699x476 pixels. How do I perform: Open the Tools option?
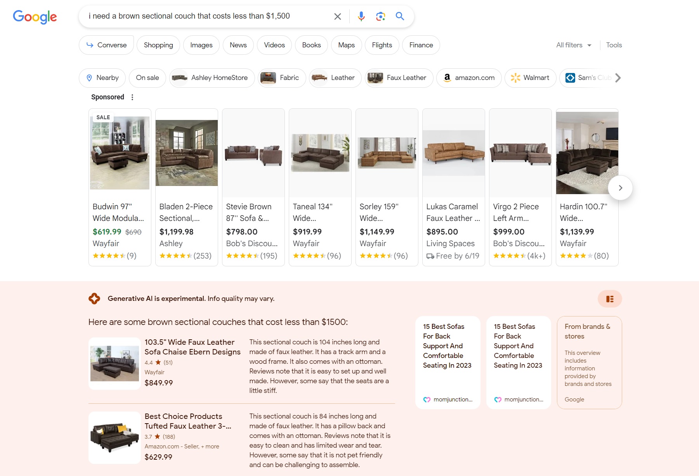tap(614, 45)
